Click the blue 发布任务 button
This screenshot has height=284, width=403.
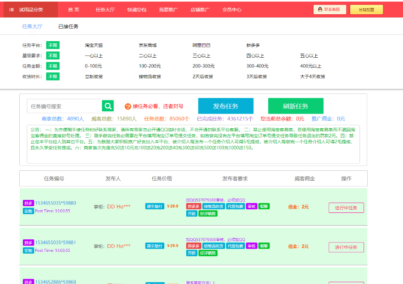pos(226,106)
